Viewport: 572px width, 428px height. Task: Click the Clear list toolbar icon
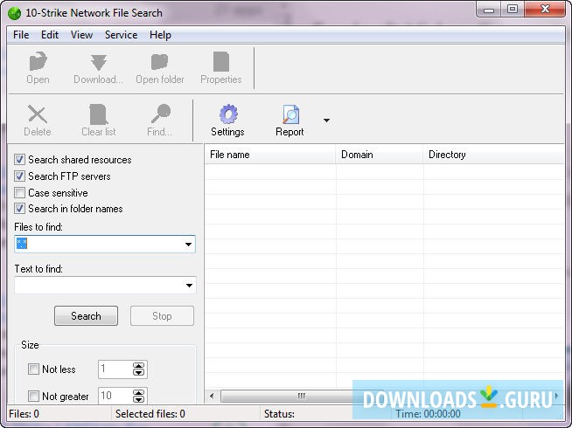pos(99,114)
